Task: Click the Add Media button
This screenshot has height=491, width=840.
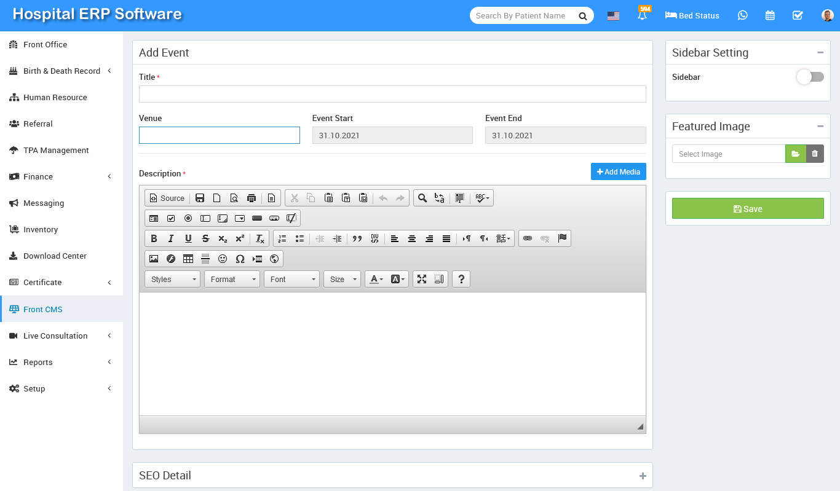Action: 618,172
